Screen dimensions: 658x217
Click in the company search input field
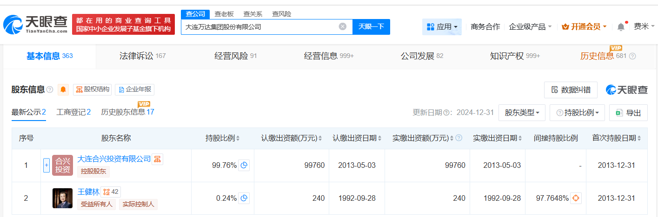(260, 26)
